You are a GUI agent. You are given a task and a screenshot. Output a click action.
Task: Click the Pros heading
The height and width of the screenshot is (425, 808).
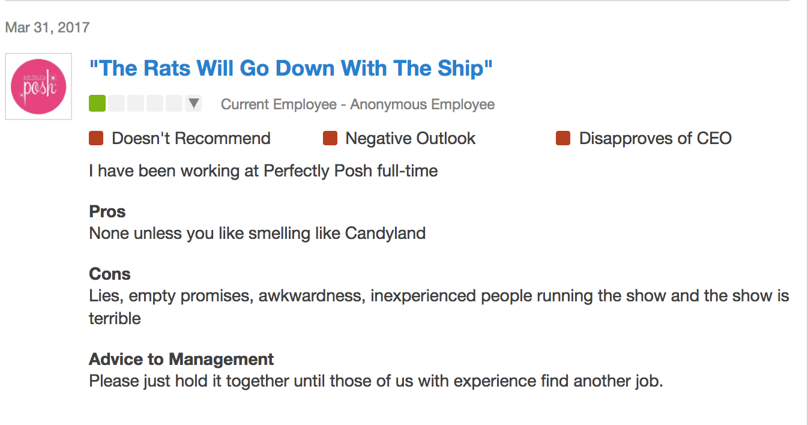[107, 211]
